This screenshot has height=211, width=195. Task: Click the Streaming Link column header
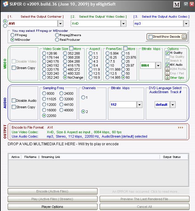[x=51, y=157]
